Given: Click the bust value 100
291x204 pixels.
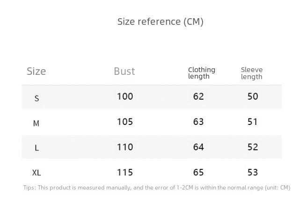Looking at the screenshot, I should [125, 96].
